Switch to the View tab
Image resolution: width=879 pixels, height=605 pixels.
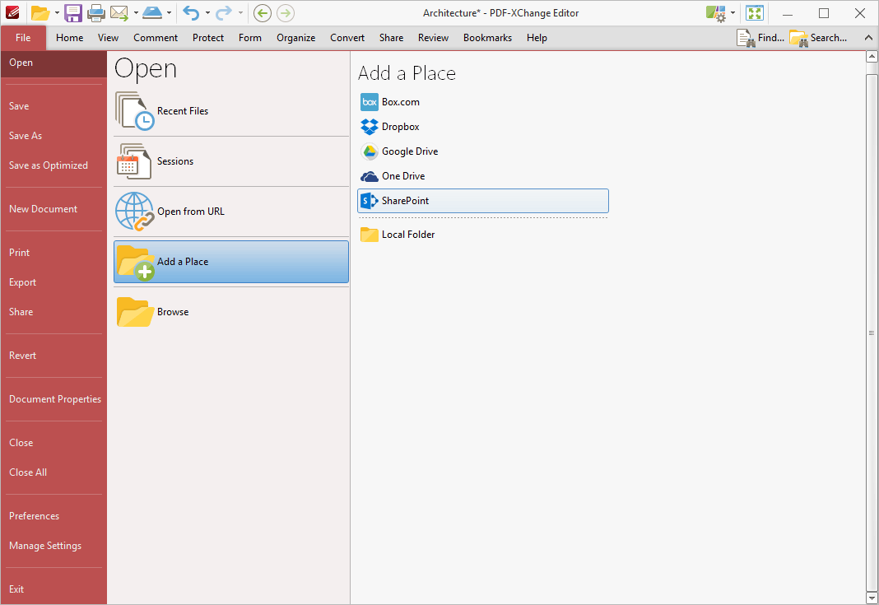coord(108,38)
